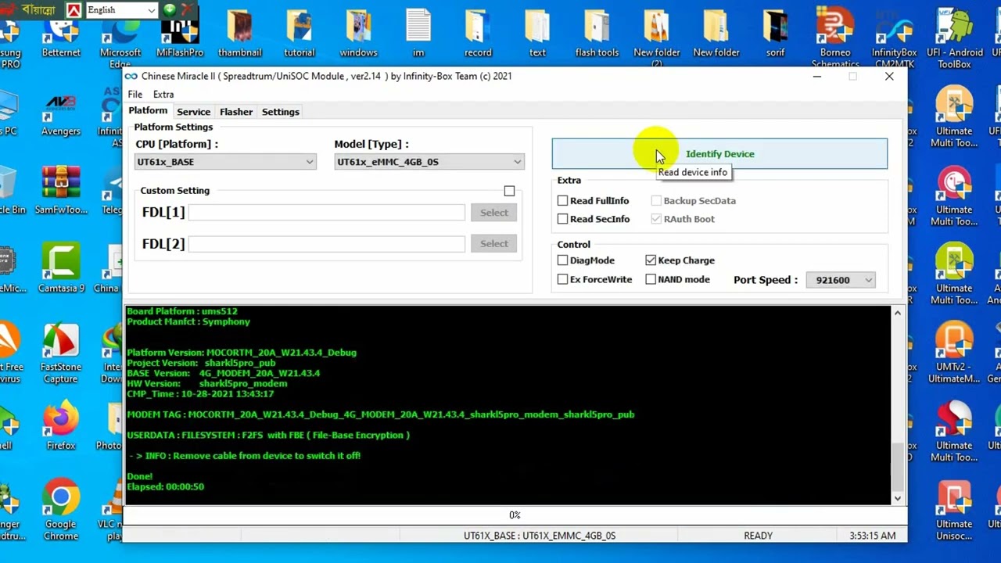Screen dimensions: 1001x563
Task: Open the New folder (2) VLC-cone icon
Action: 657,38
